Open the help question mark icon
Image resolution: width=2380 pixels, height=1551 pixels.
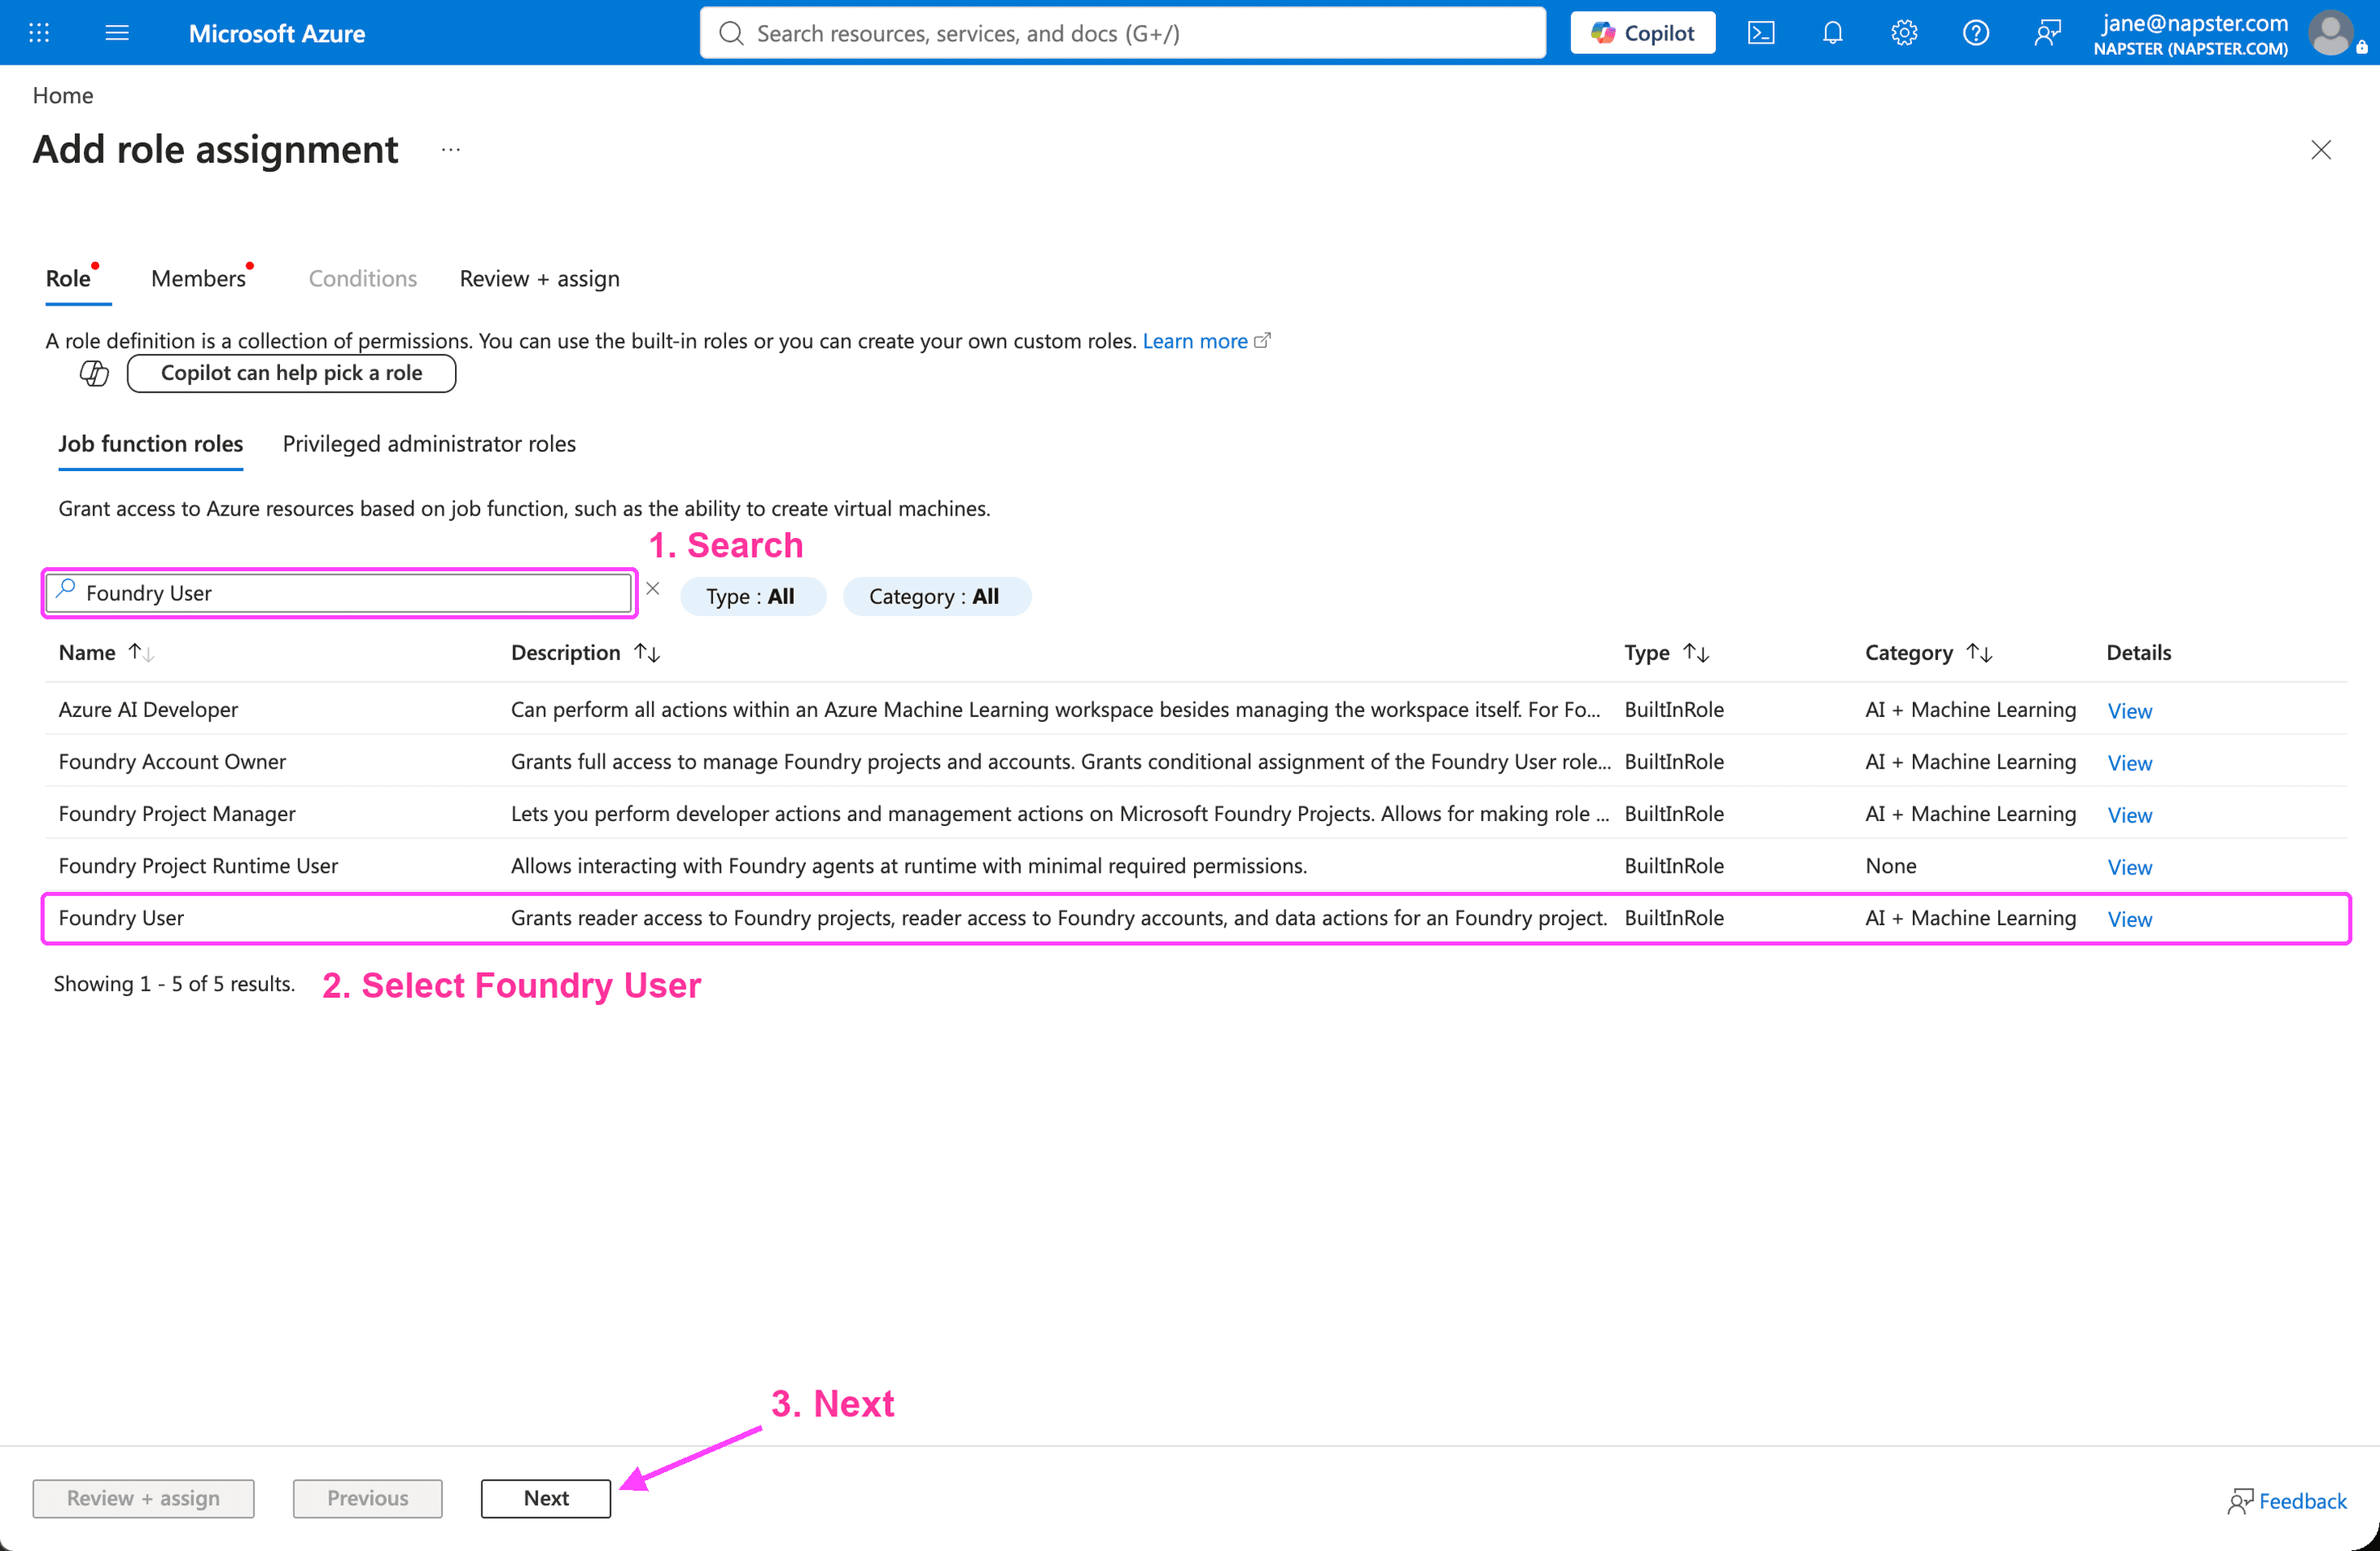(x=1975, y=33)
